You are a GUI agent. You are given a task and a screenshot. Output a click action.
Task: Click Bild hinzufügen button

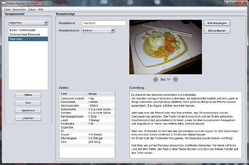(217, 23)
